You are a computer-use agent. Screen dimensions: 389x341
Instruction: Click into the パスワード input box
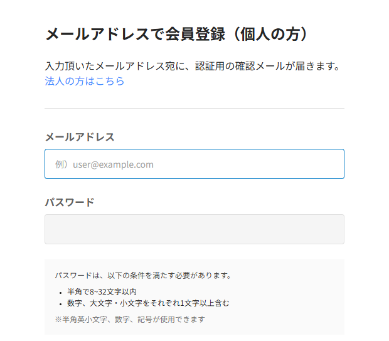pos(194,229)
